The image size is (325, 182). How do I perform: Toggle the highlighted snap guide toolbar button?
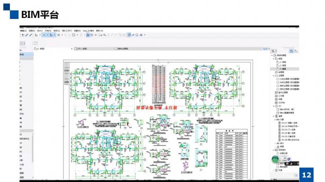[51, 35]
